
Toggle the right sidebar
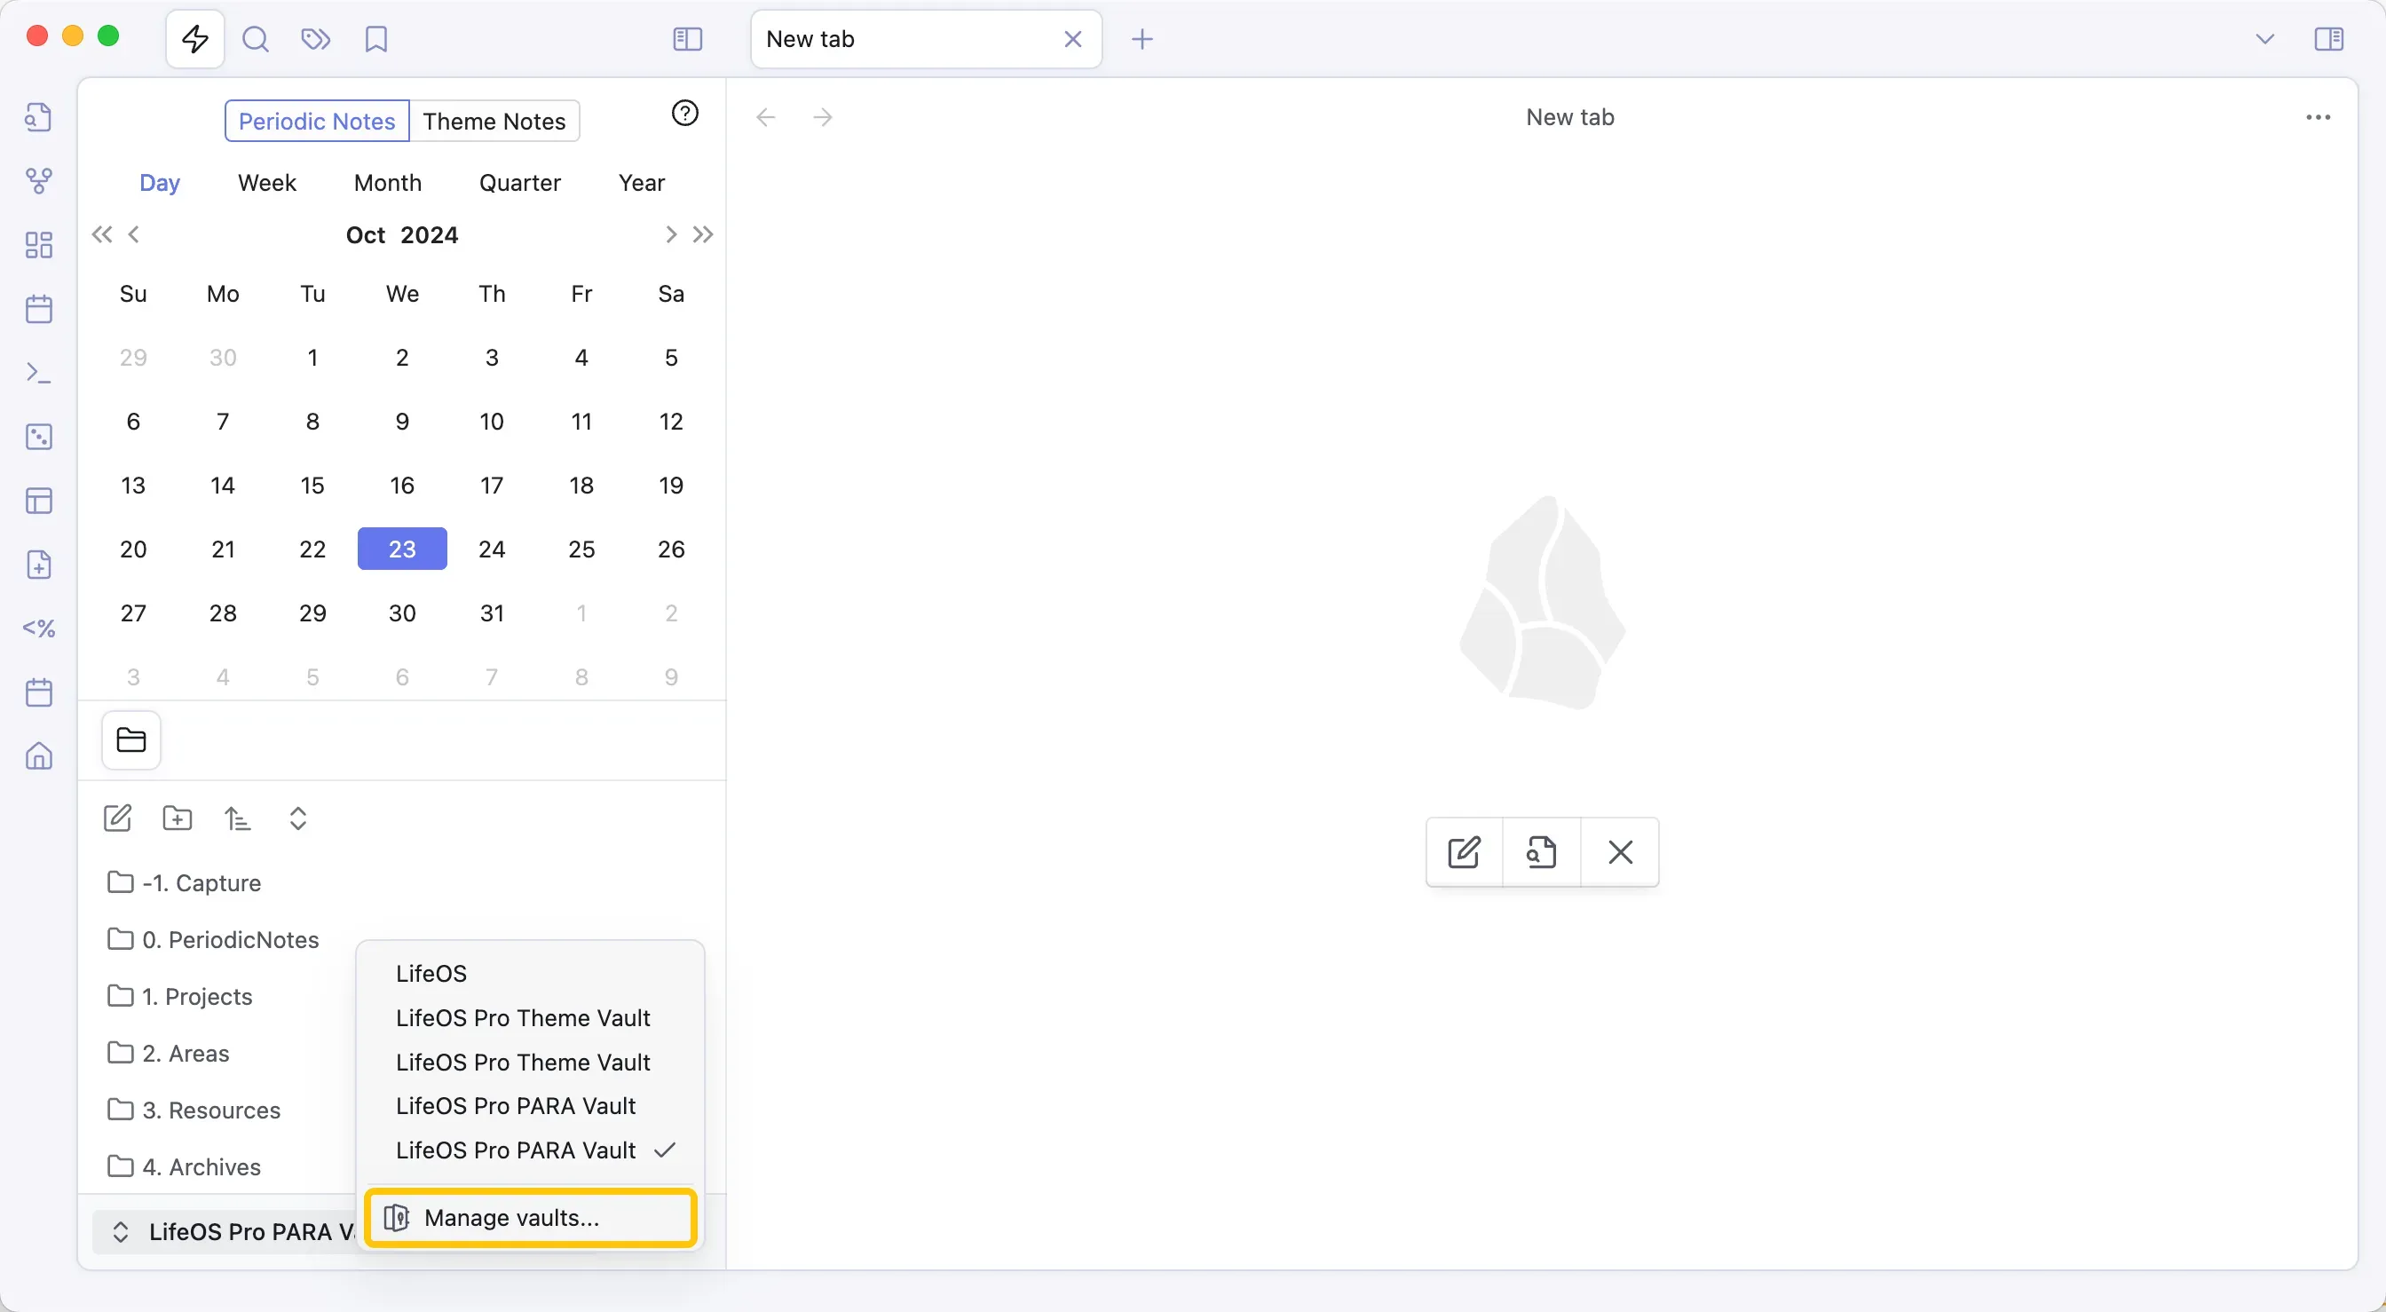(x=2328, y=39)
